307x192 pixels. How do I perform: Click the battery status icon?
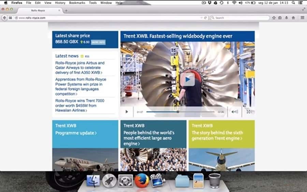[253, 3]
